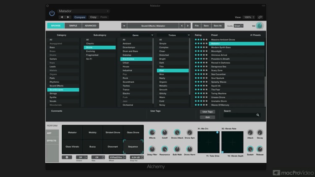The width and height of the screenshot is (315, 177).
Task: Click the User Tags button
Action: click(207, 112)
